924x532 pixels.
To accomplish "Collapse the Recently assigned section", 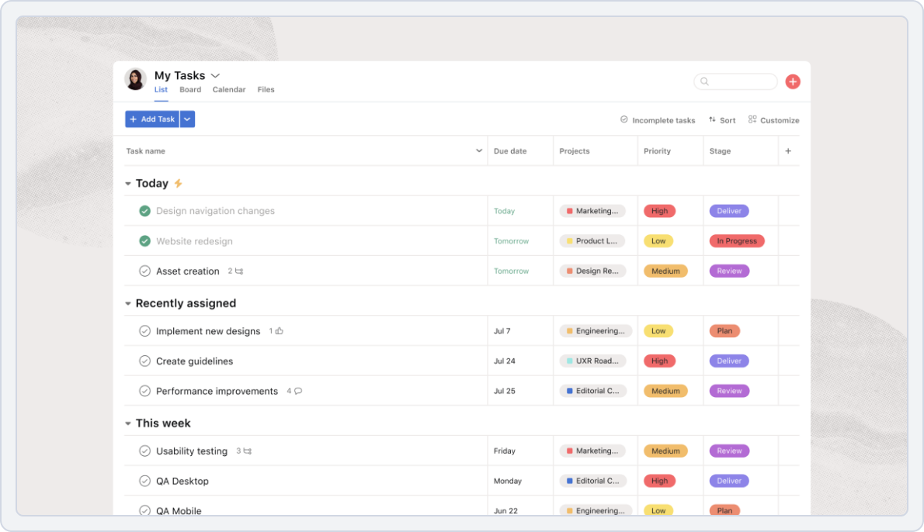I will pos(127,303).
